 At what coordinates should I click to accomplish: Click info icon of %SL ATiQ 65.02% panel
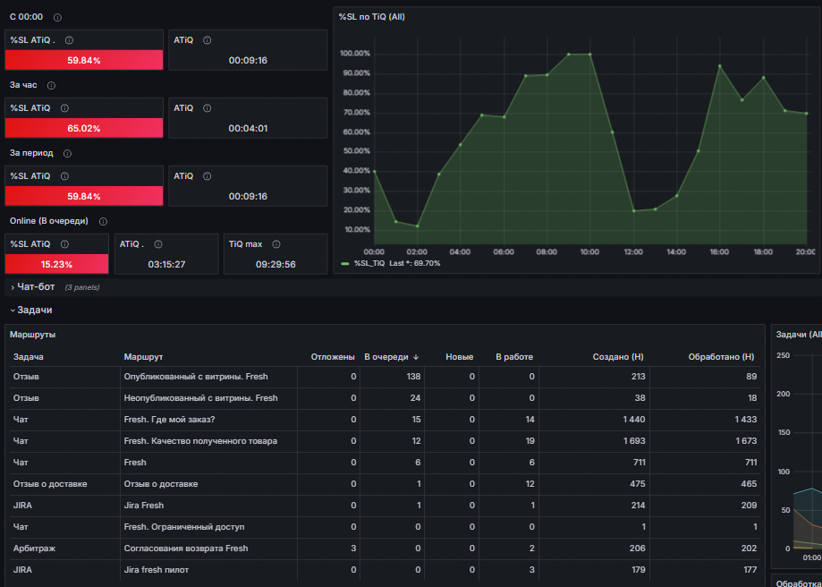tap(64, 108)
